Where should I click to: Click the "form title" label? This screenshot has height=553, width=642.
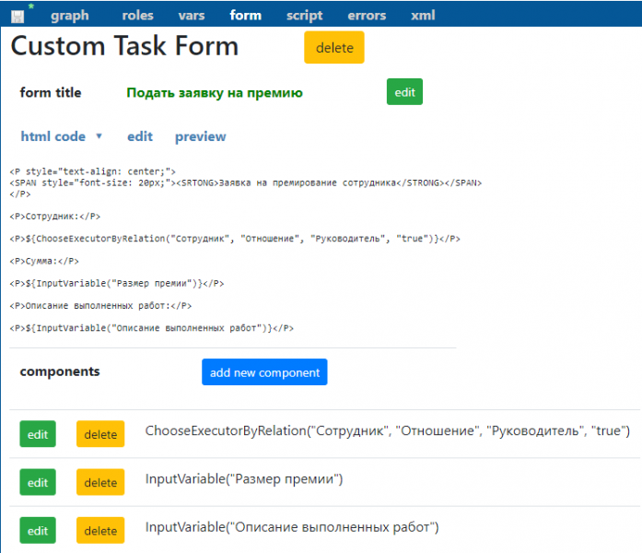click(51, 92)
